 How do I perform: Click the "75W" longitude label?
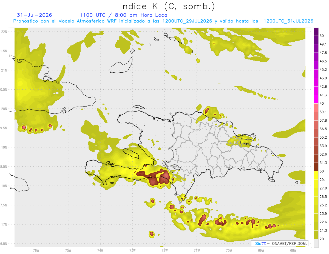(x=68, y=250)
